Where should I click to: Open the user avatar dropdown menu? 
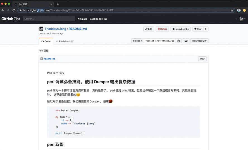coord(242,19)
